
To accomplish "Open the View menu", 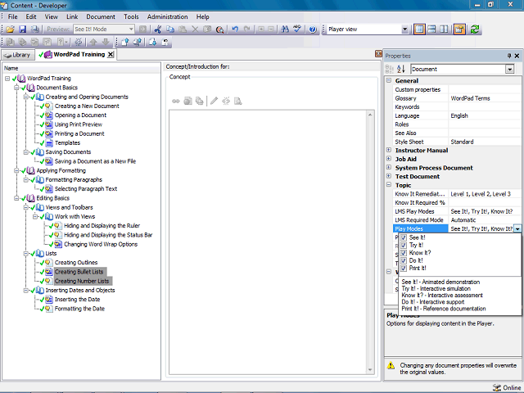I will 51,16.
